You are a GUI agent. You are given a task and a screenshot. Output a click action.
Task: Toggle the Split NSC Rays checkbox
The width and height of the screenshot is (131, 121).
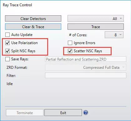click(x=8, y=51)
